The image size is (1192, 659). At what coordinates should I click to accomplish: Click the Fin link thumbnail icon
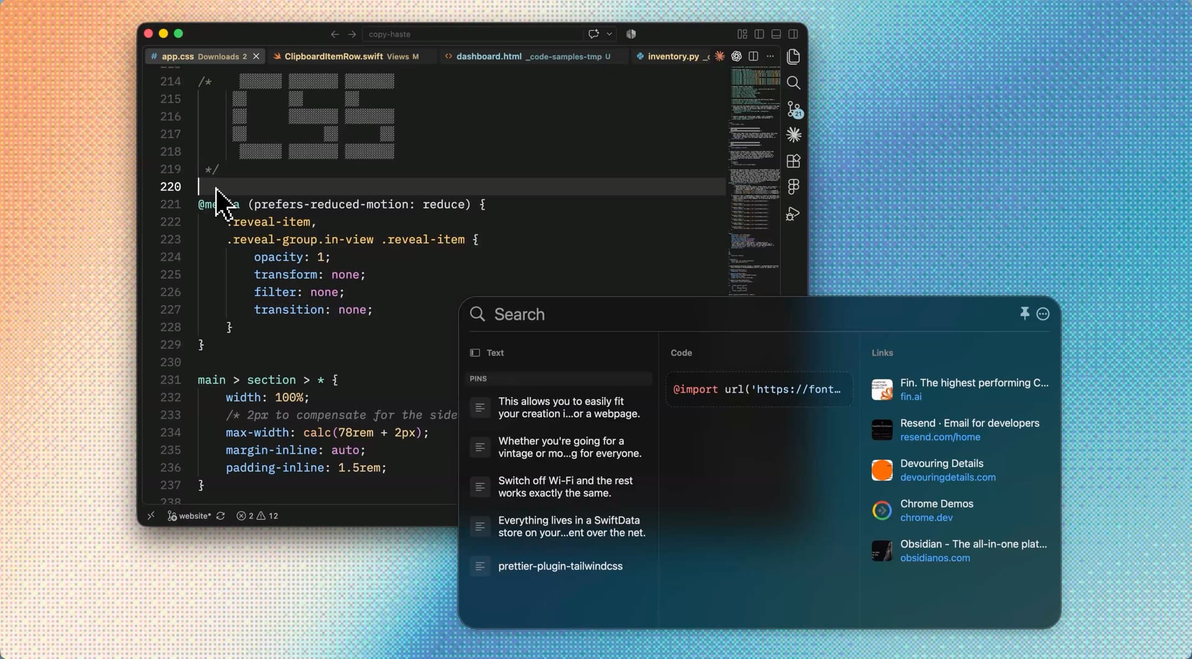(x=882, y=389)
